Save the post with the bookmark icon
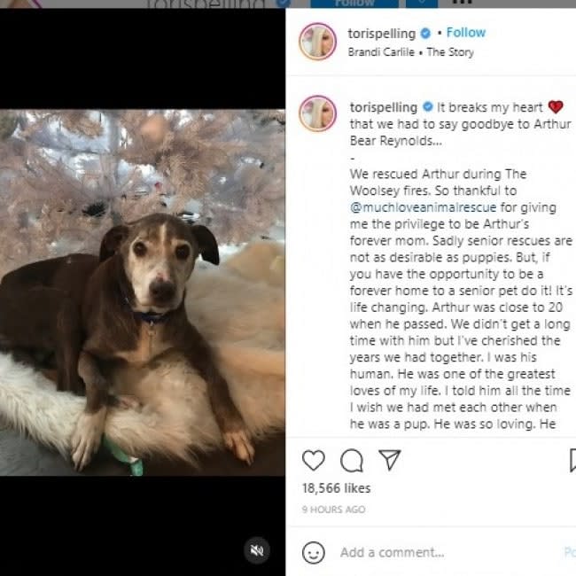This screenshot has height=576, width=576. point(572,460)
